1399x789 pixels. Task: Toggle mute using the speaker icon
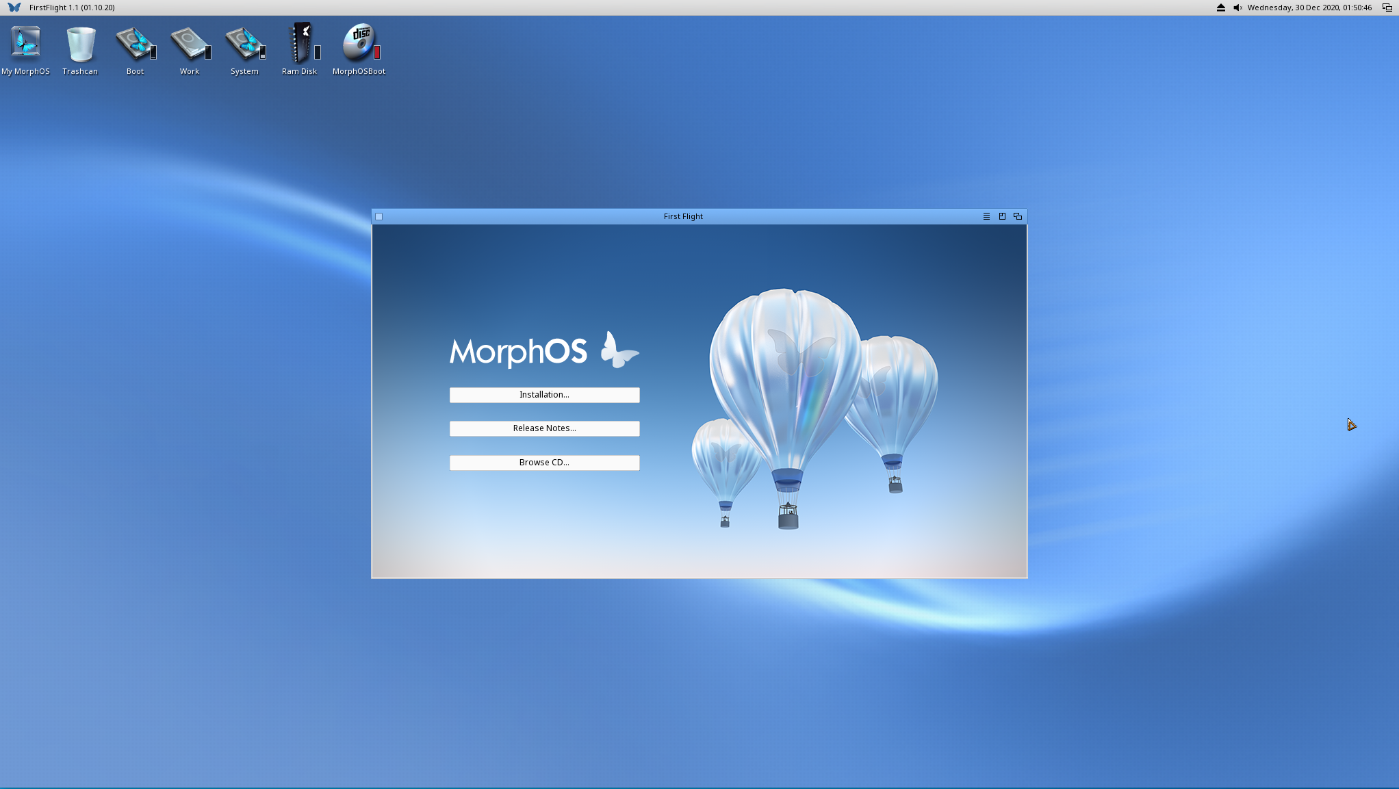pos(1237,8)
